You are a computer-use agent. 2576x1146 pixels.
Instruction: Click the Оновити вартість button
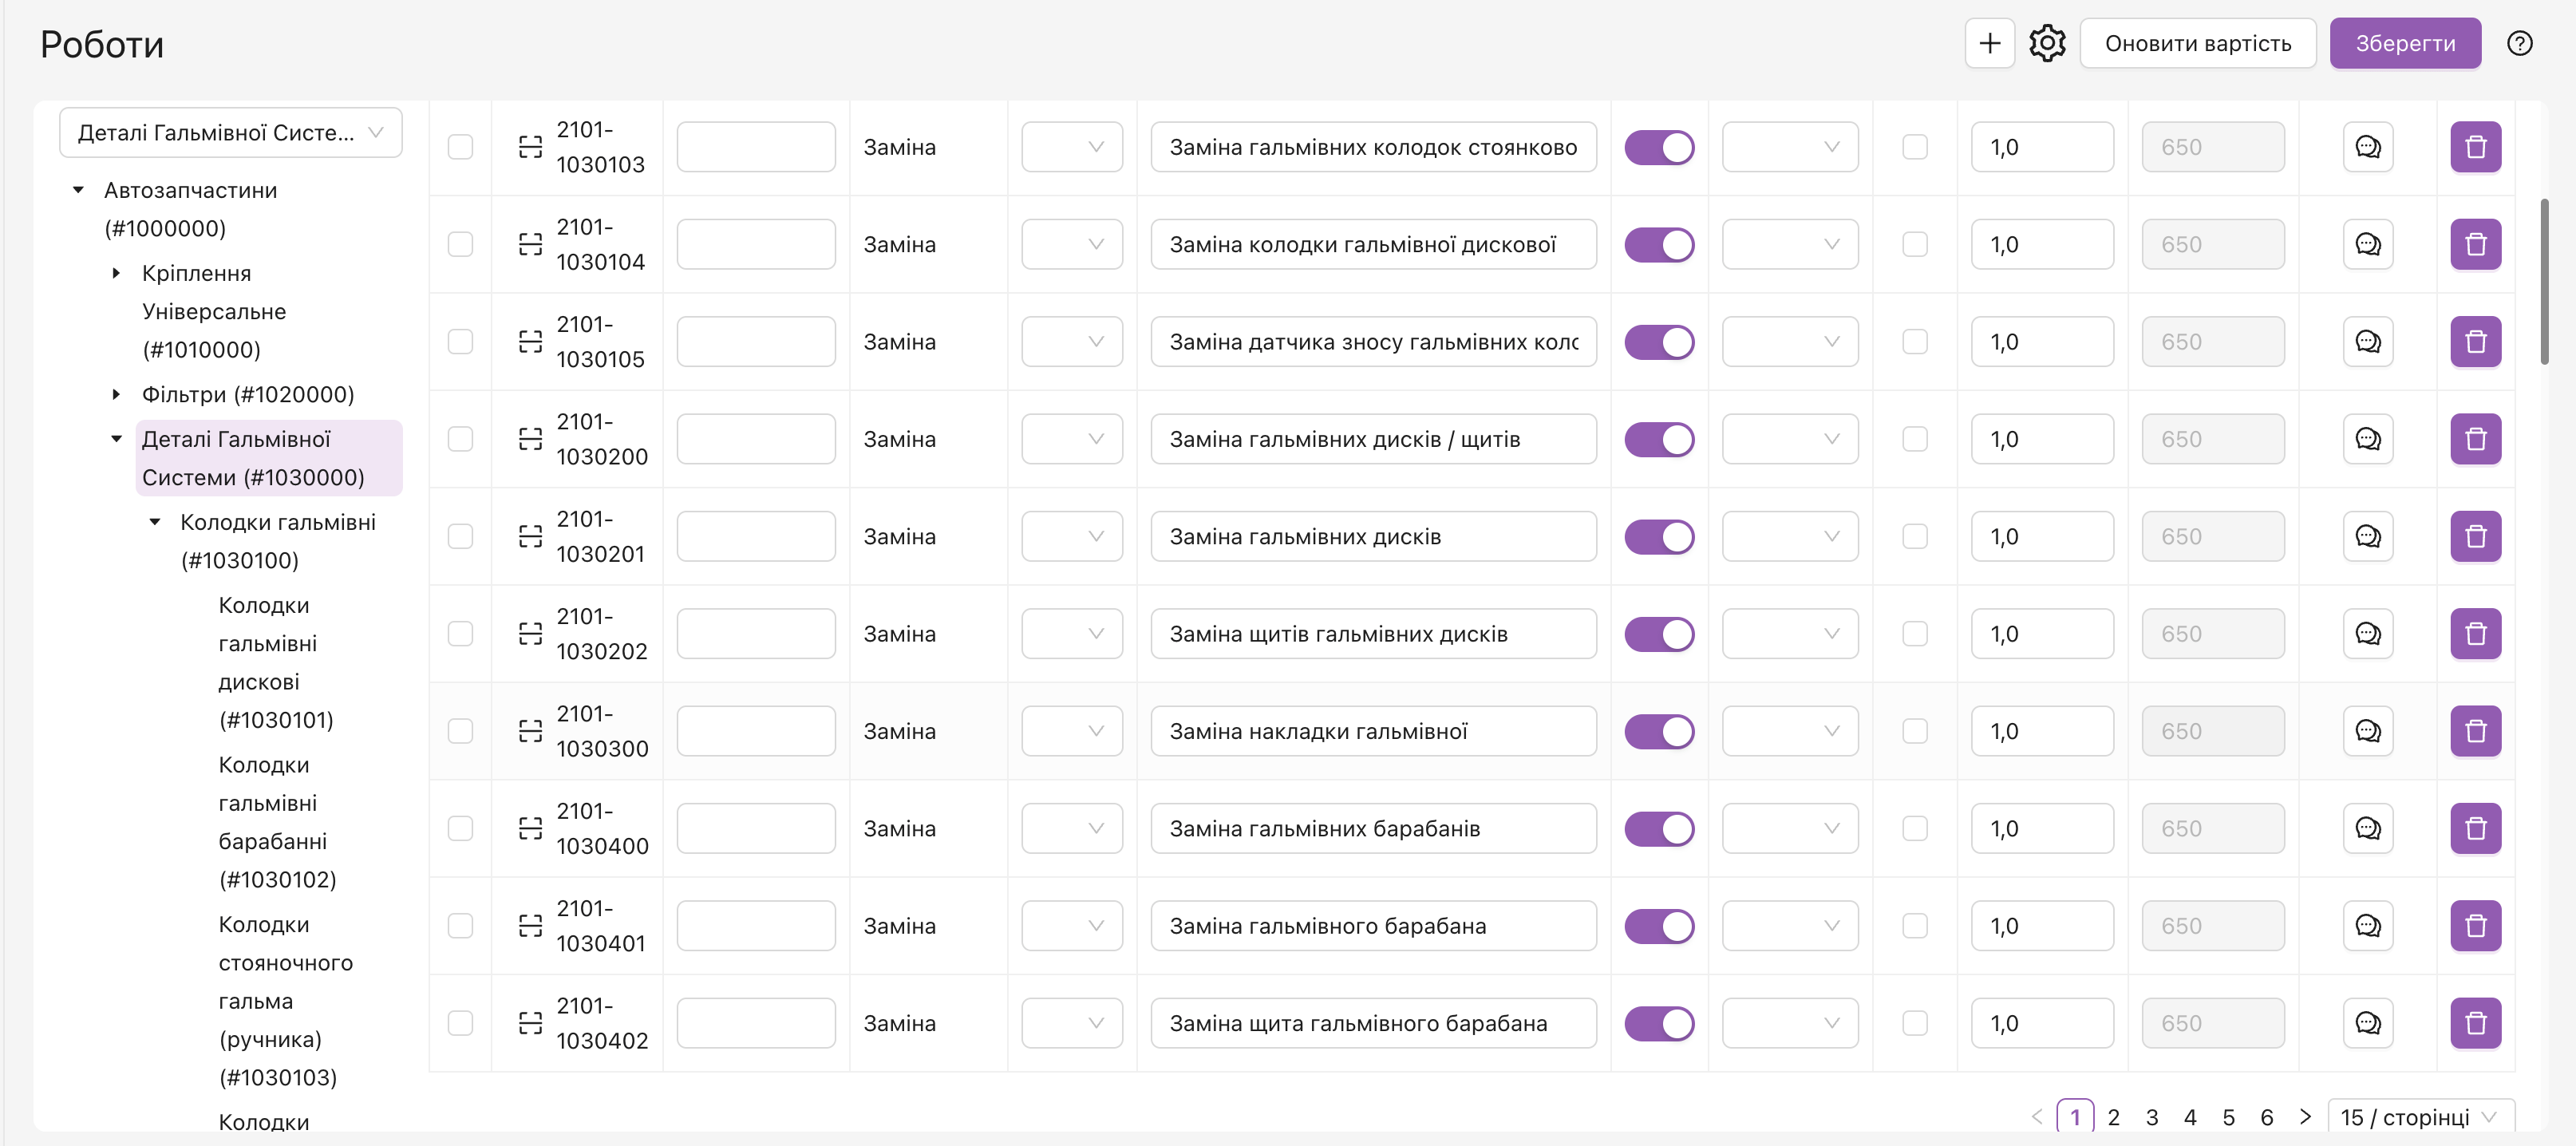(x=2197, y=43)
